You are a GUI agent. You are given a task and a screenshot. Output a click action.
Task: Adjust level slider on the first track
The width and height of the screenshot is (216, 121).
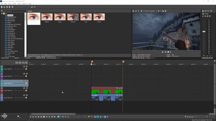(x=26, y=69)
